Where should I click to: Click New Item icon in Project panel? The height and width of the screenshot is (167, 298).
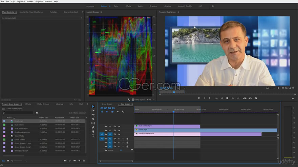pos(79,161)
